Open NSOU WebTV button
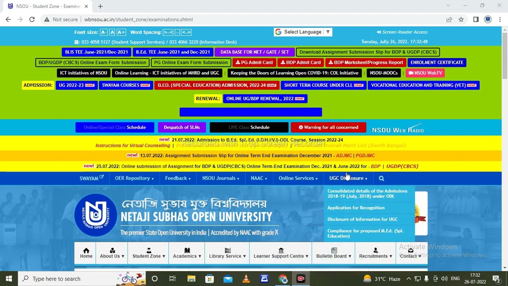Image resolution: width=508 pixels, height=286 pixels. 425,73
